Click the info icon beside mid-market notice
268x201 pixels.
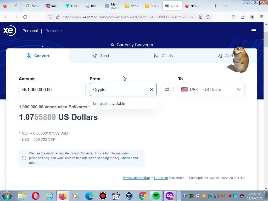24,158
